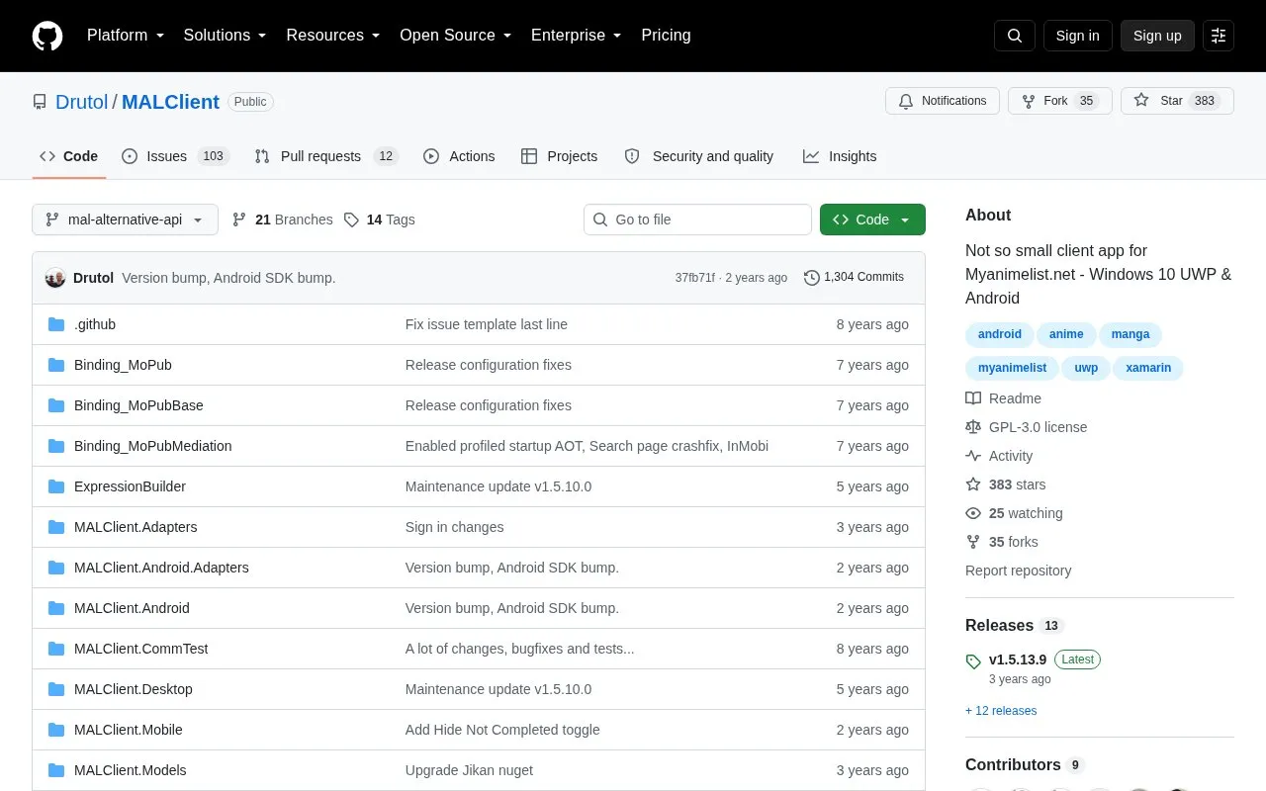Select the anime topic tag

coord(1066,334)
